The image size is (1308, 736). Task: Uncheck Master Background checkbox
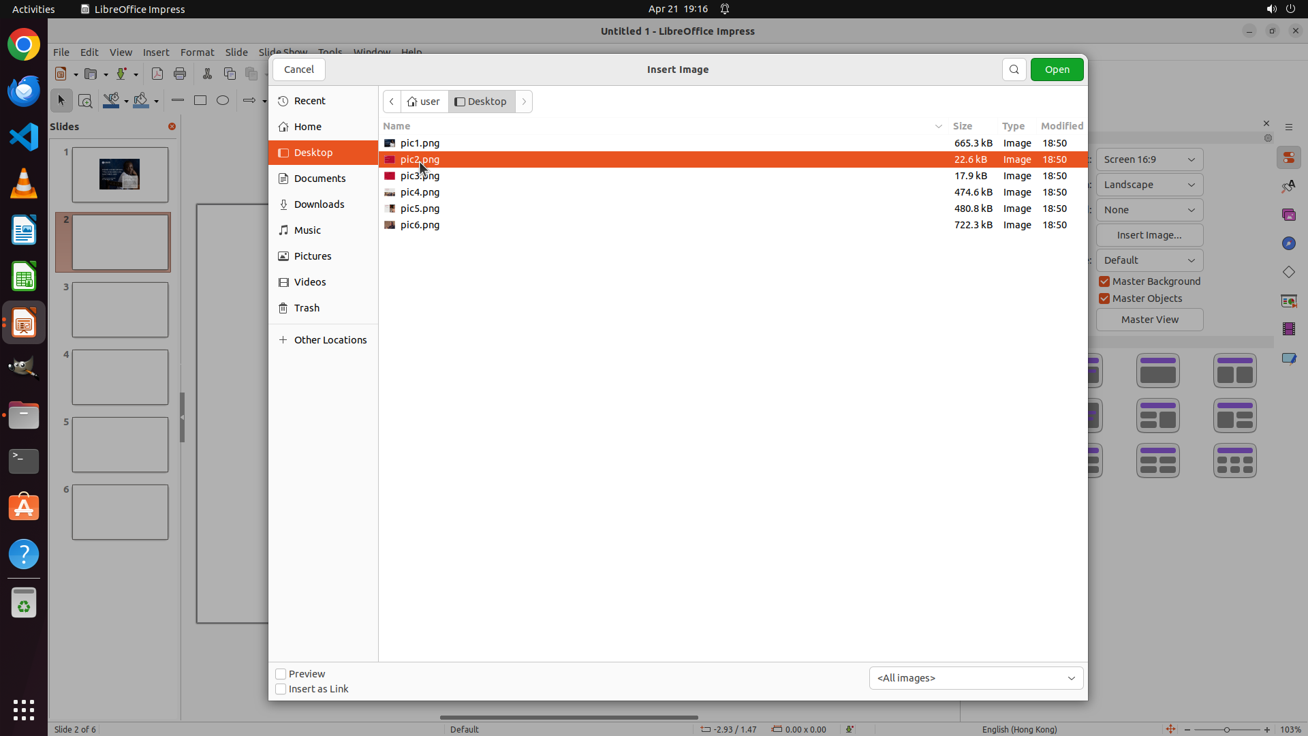[1104, 281]
